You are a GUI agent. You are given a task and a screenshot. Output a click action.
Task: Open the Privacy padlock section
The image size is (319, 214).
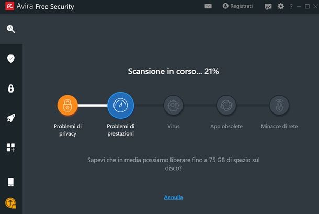10,88
